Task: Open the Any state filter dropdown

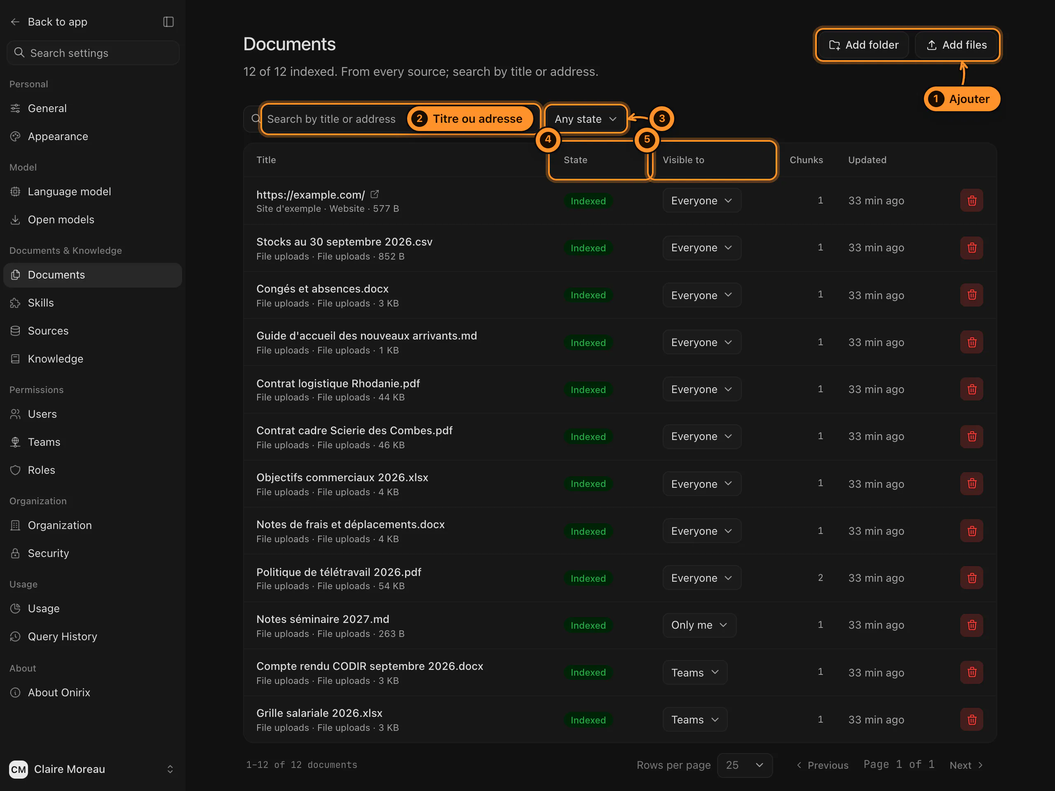Action: click(x=586, y=119)
